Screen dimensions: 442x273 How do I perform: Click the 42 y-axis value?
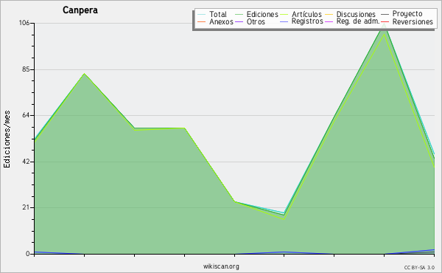click(x=26, y=162)
